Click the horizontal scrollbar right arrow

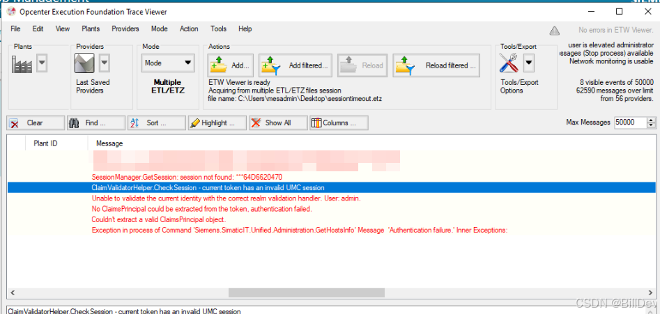(x=651, y=292)
